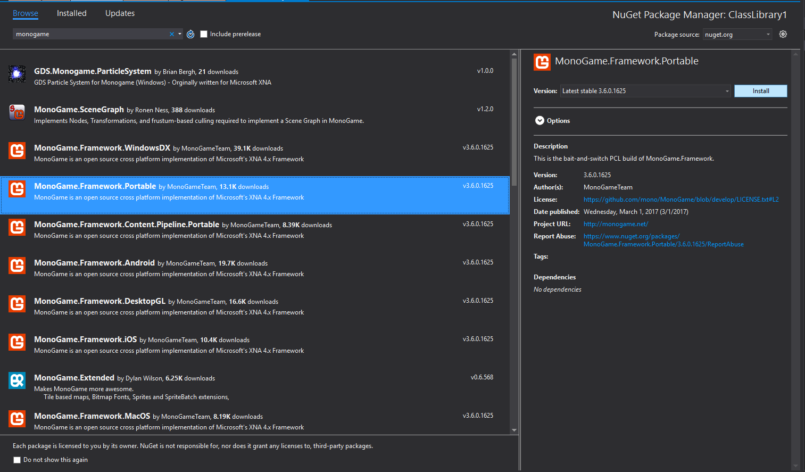The image size is (805, 472).
Task: Click the details pane scroll down arrow
Action: click(796, 466)
